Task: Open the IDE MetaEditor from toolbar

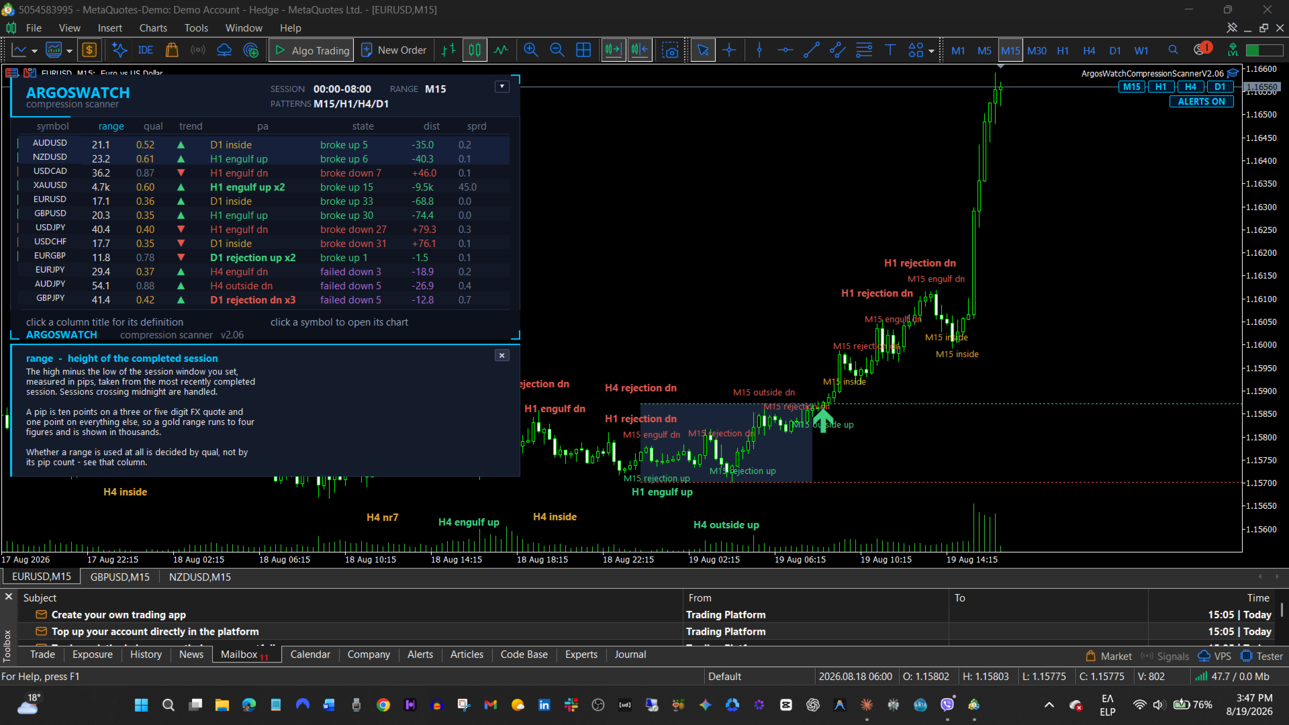Action: pos(145,50)
